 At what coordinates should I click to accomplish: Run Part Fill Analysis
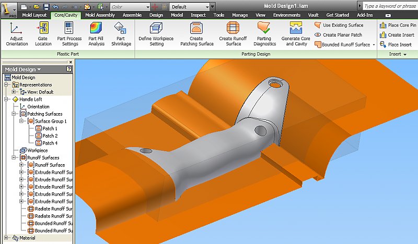coord(96,34)
